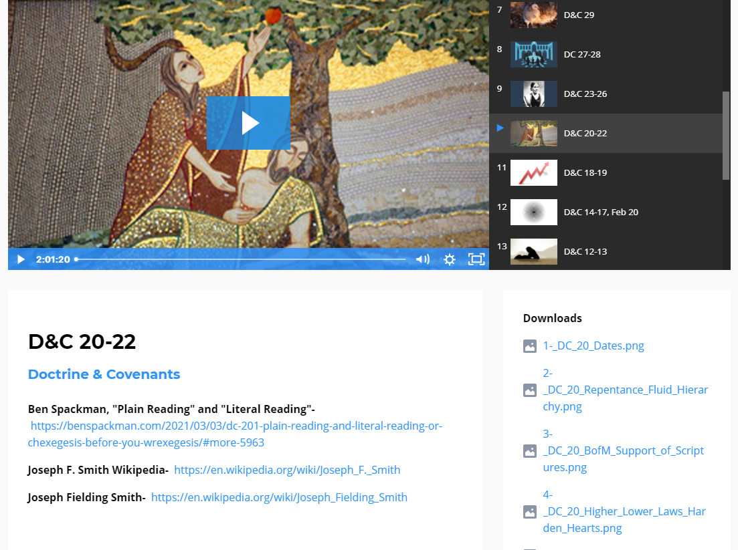
Task: Open the D&C 23-26 thumbnail
Action: 534,94
